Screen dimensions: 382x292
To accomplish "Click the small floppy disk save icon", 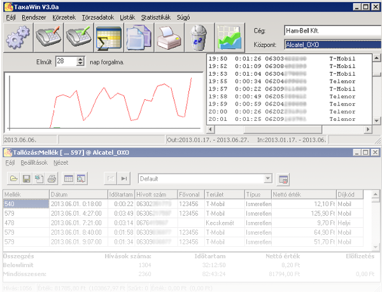I will pos(28,179).
